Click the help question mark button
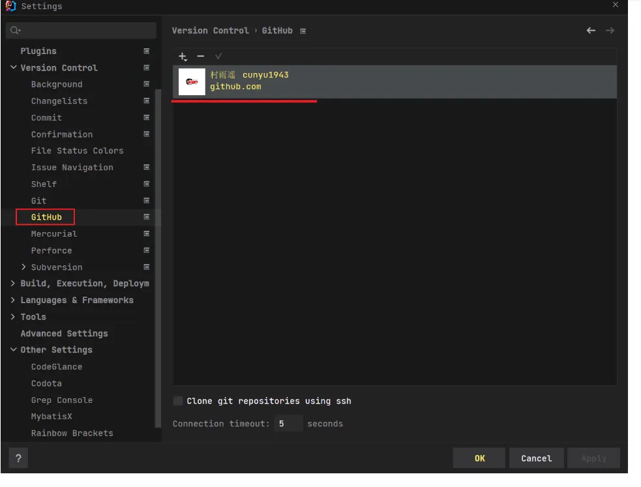The height and width of the screenshot is (487, 641). click(x=18, y=458)
